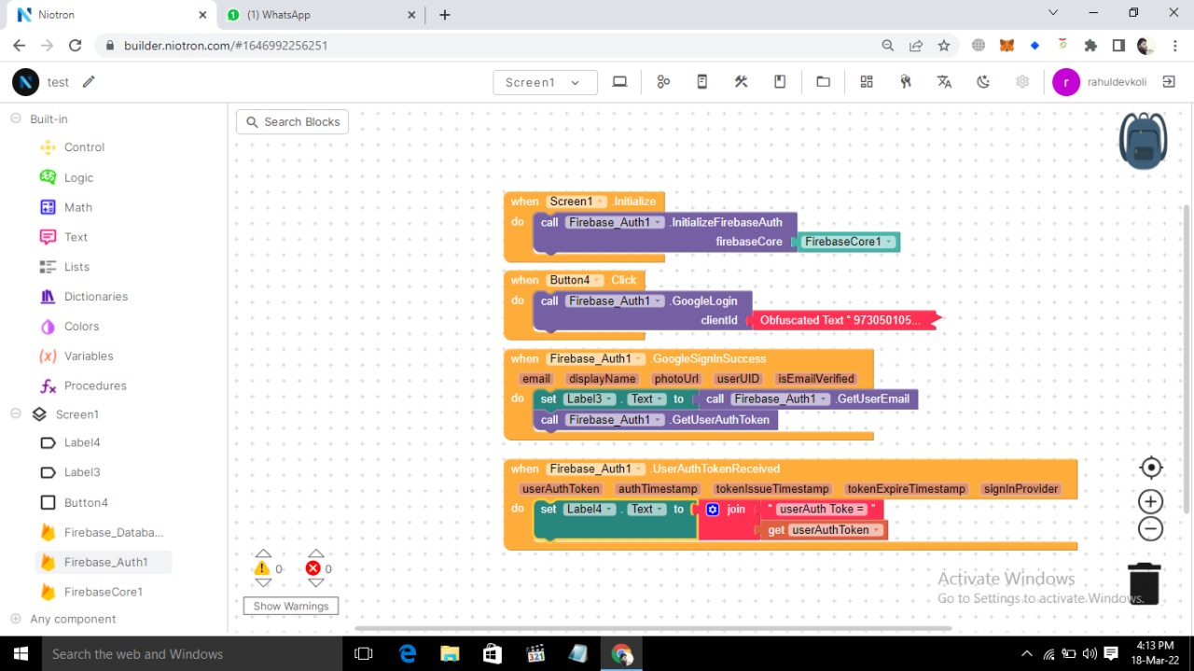The width and height of the screenshot is (1194, 671).
Task: Click the yellow warning triangle indicator
Action: [262, 568]
